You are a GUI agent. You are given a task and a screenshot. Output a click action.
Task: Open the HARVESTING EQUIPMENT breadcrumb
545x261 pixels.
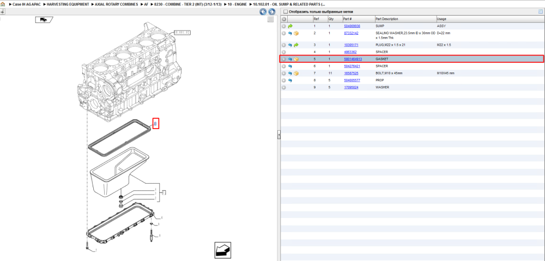pyautogui.click(x=68, y=4)
